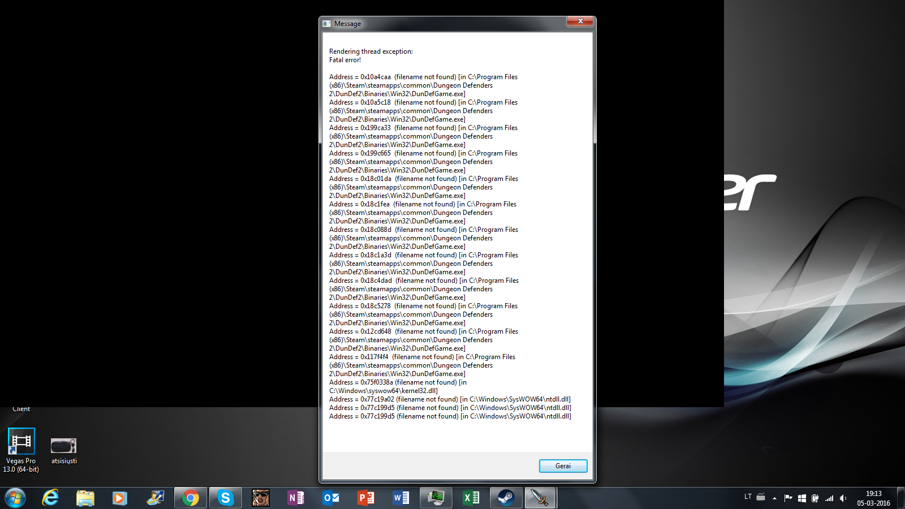The height and width of the screenshot is (509, 905).
Task: Click the line with address 0x117f4f4
Action: [x=422, y=357]
